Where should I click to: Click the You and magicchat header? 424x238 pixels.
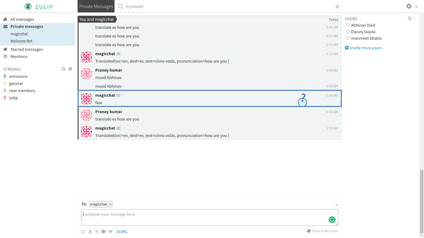97,19
